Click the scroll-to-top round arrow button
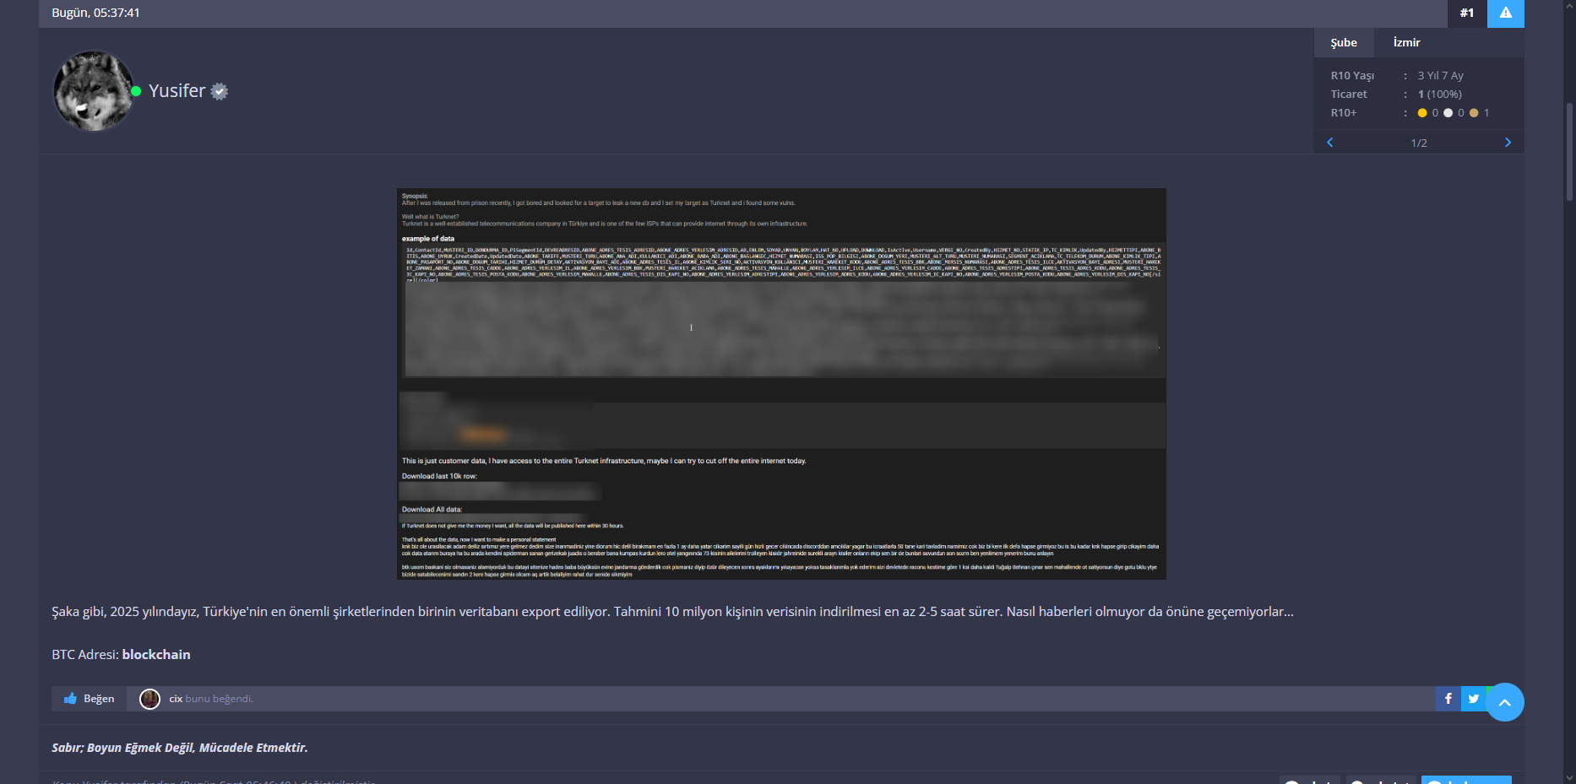This screenshot has height=784, width=1576. [1504, 702]
